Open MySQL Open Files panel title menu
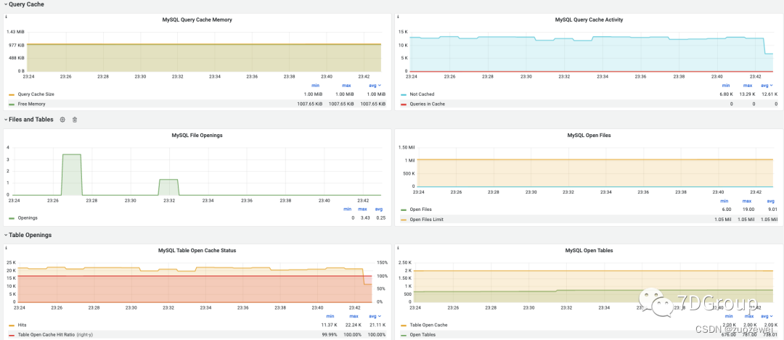Screen dimensions: 784x340 (x=589, y=136)
